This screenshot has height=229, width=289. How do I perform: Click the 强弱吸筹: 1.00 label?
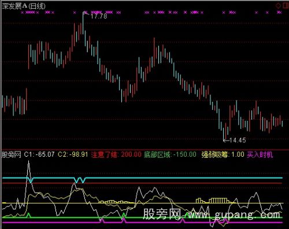(223, 154)
